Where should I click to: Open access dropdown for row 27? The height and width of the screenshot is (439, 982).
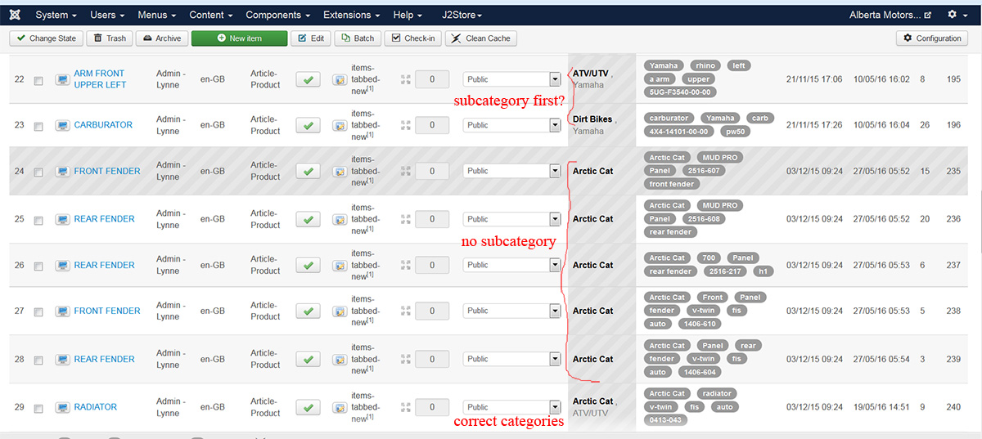coord(512,311)
